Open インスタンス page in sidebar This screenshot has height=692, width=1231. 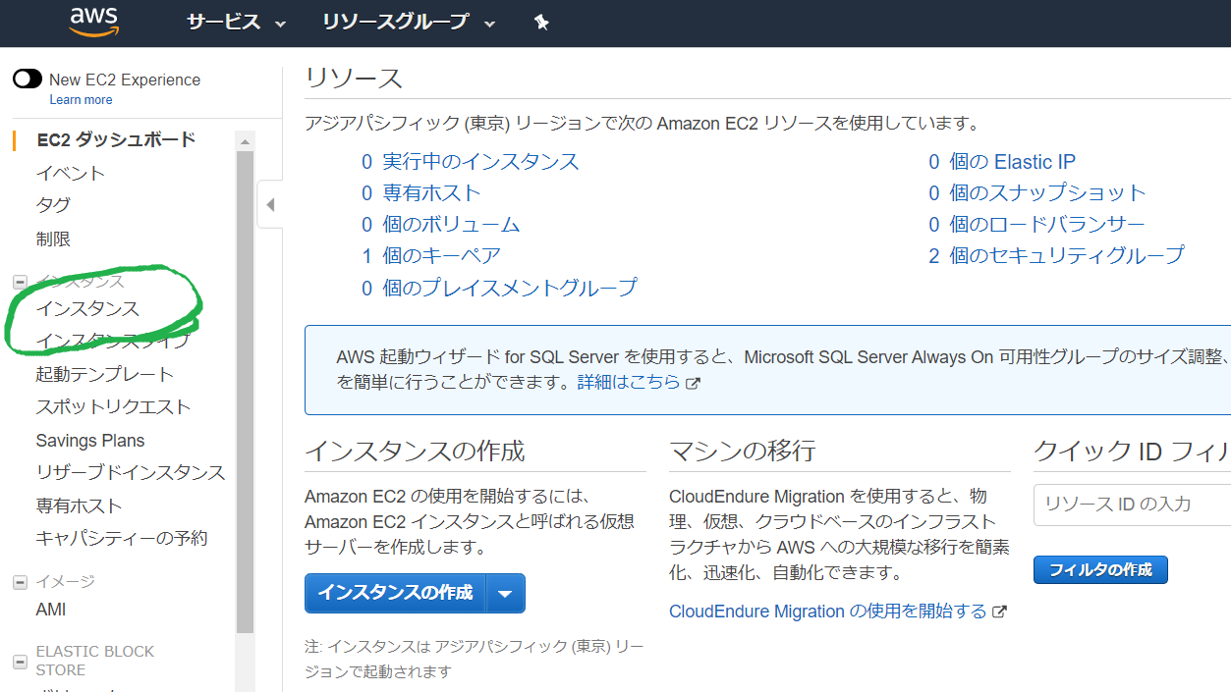coord(87,308)
